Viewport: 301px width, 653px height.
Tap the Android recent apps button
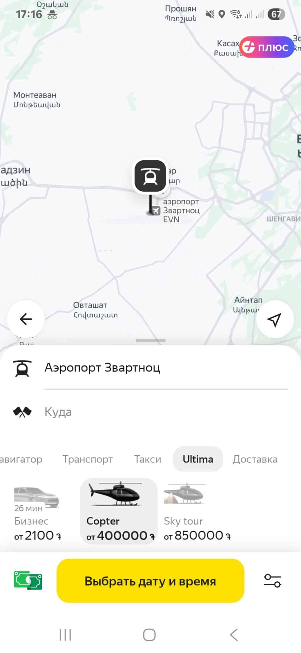tap(65, 635)
